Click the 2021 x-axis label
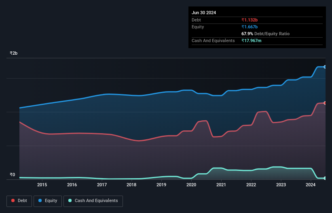 click(221, 185)
